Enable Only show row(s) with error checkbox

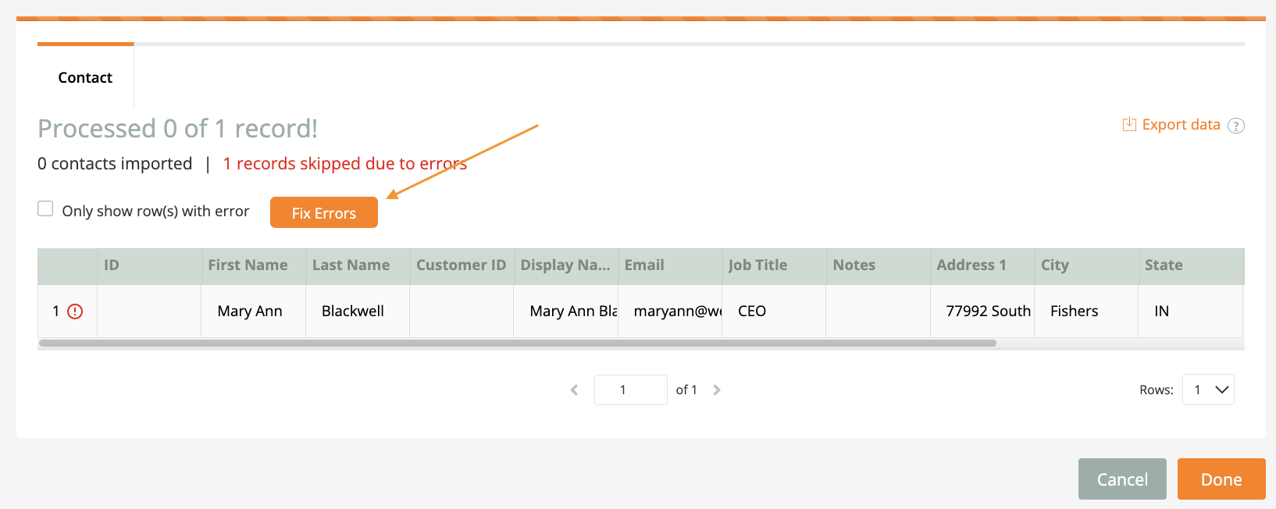pyautogui.click(x=45, y=209)
